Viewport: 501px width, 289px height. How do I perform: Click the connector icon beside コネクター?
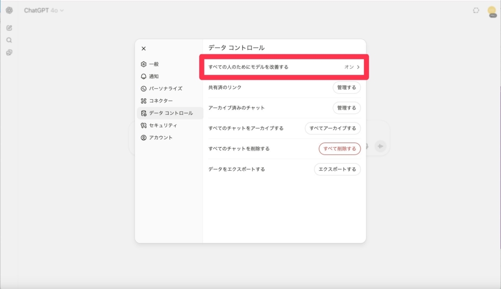pos(143,101)
